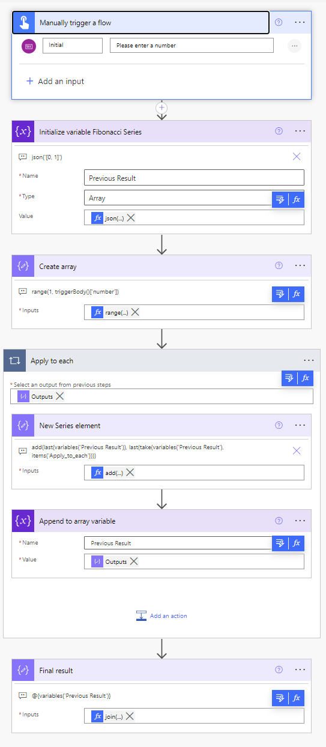Remove the add(...) expression token

click(130, 473)
